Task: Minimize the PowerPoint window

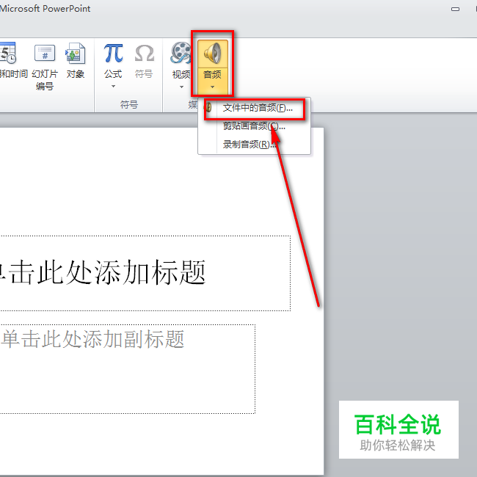Action: [x=455, y=9]
